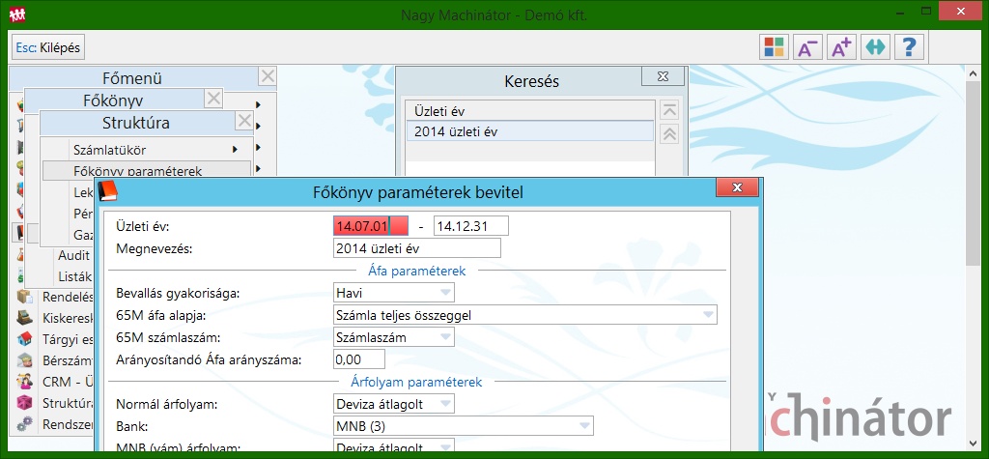Click the scroll up arrow of main scrollbar
The width and height of the screenshot is (989, 459).
click(x=974, y=72)
